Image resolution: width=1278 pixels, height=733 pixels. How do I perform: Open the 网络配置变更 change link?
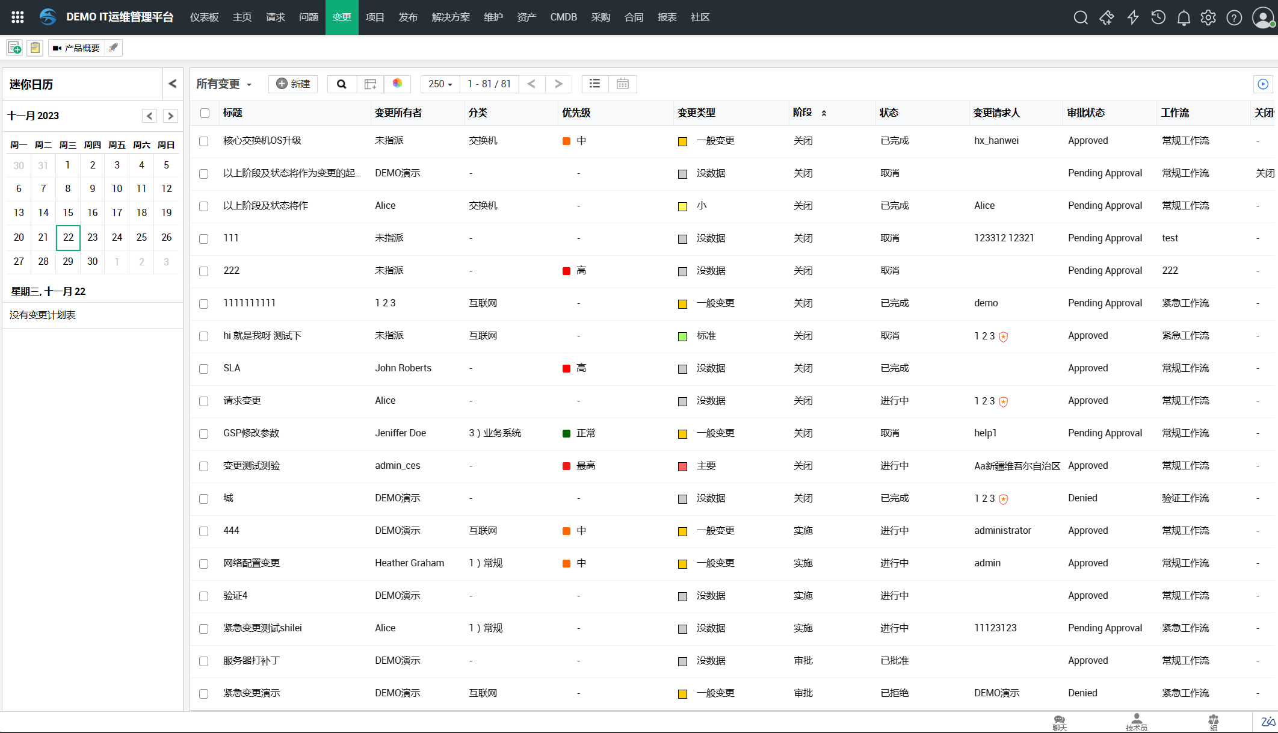point(252,563)
